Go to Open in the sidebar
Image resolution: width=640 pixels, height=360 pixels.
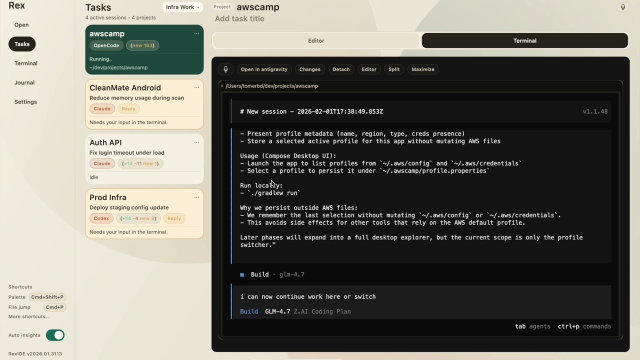[x=21, y=25]
